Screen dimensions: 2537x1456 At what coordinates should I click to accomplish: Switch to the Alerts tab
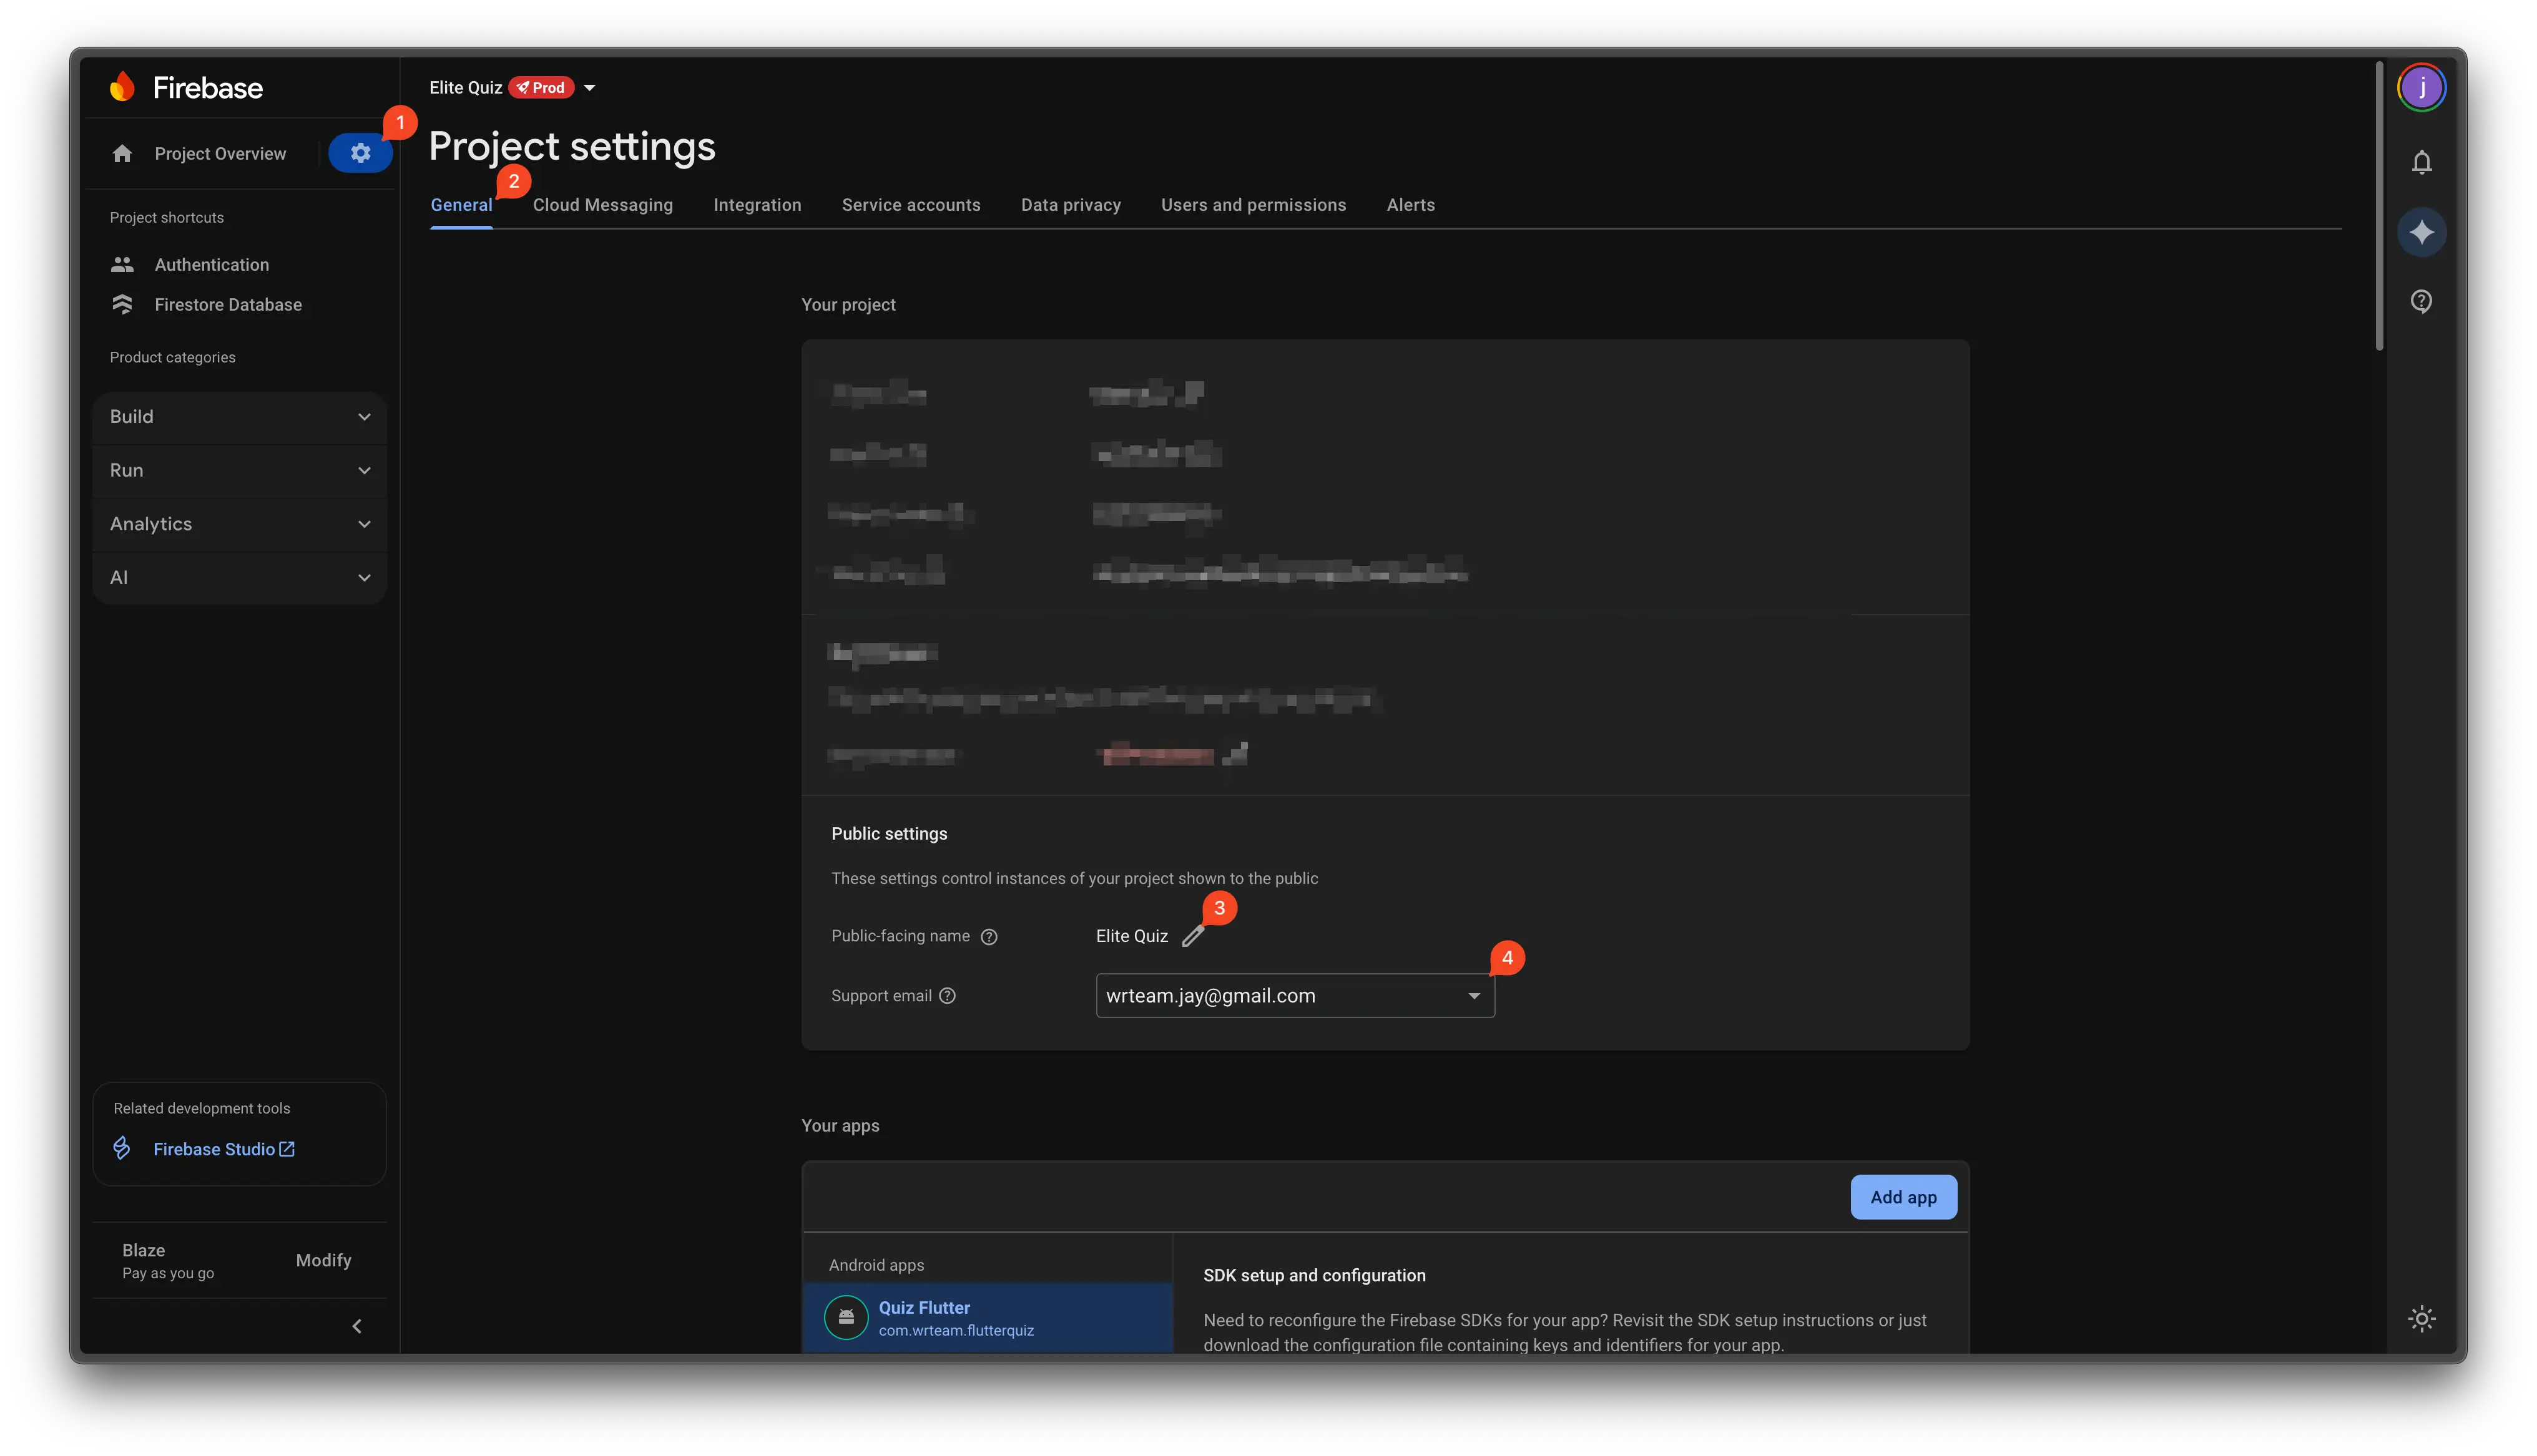point(1411,205)
